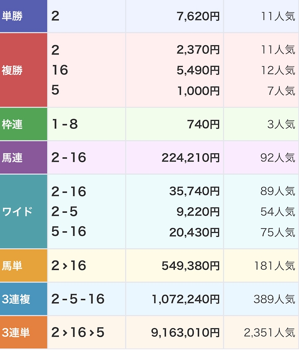Image resolution: width=299 pixels, height=350 pixels.
Task: Click the 5,490円 place payout
Action: [198, 70]
